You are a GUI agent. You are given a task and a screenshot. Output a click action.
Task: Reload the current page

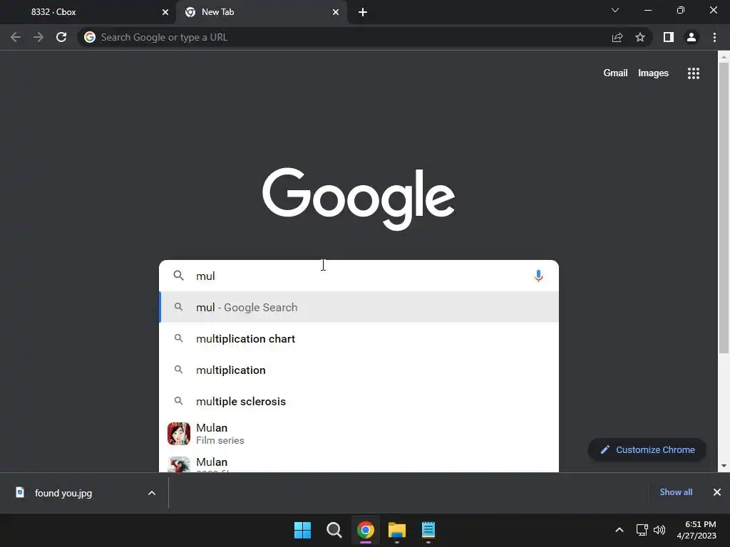(x=61, y=37)
